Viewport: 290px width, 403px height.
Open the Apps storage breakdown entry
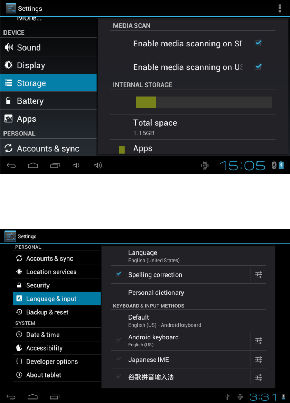(193, 148)
